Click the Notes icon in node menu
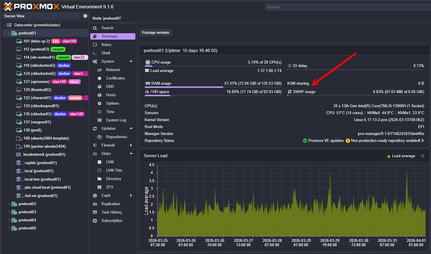The height and width of the screenshot is (254, 431). tap(95, 45)
